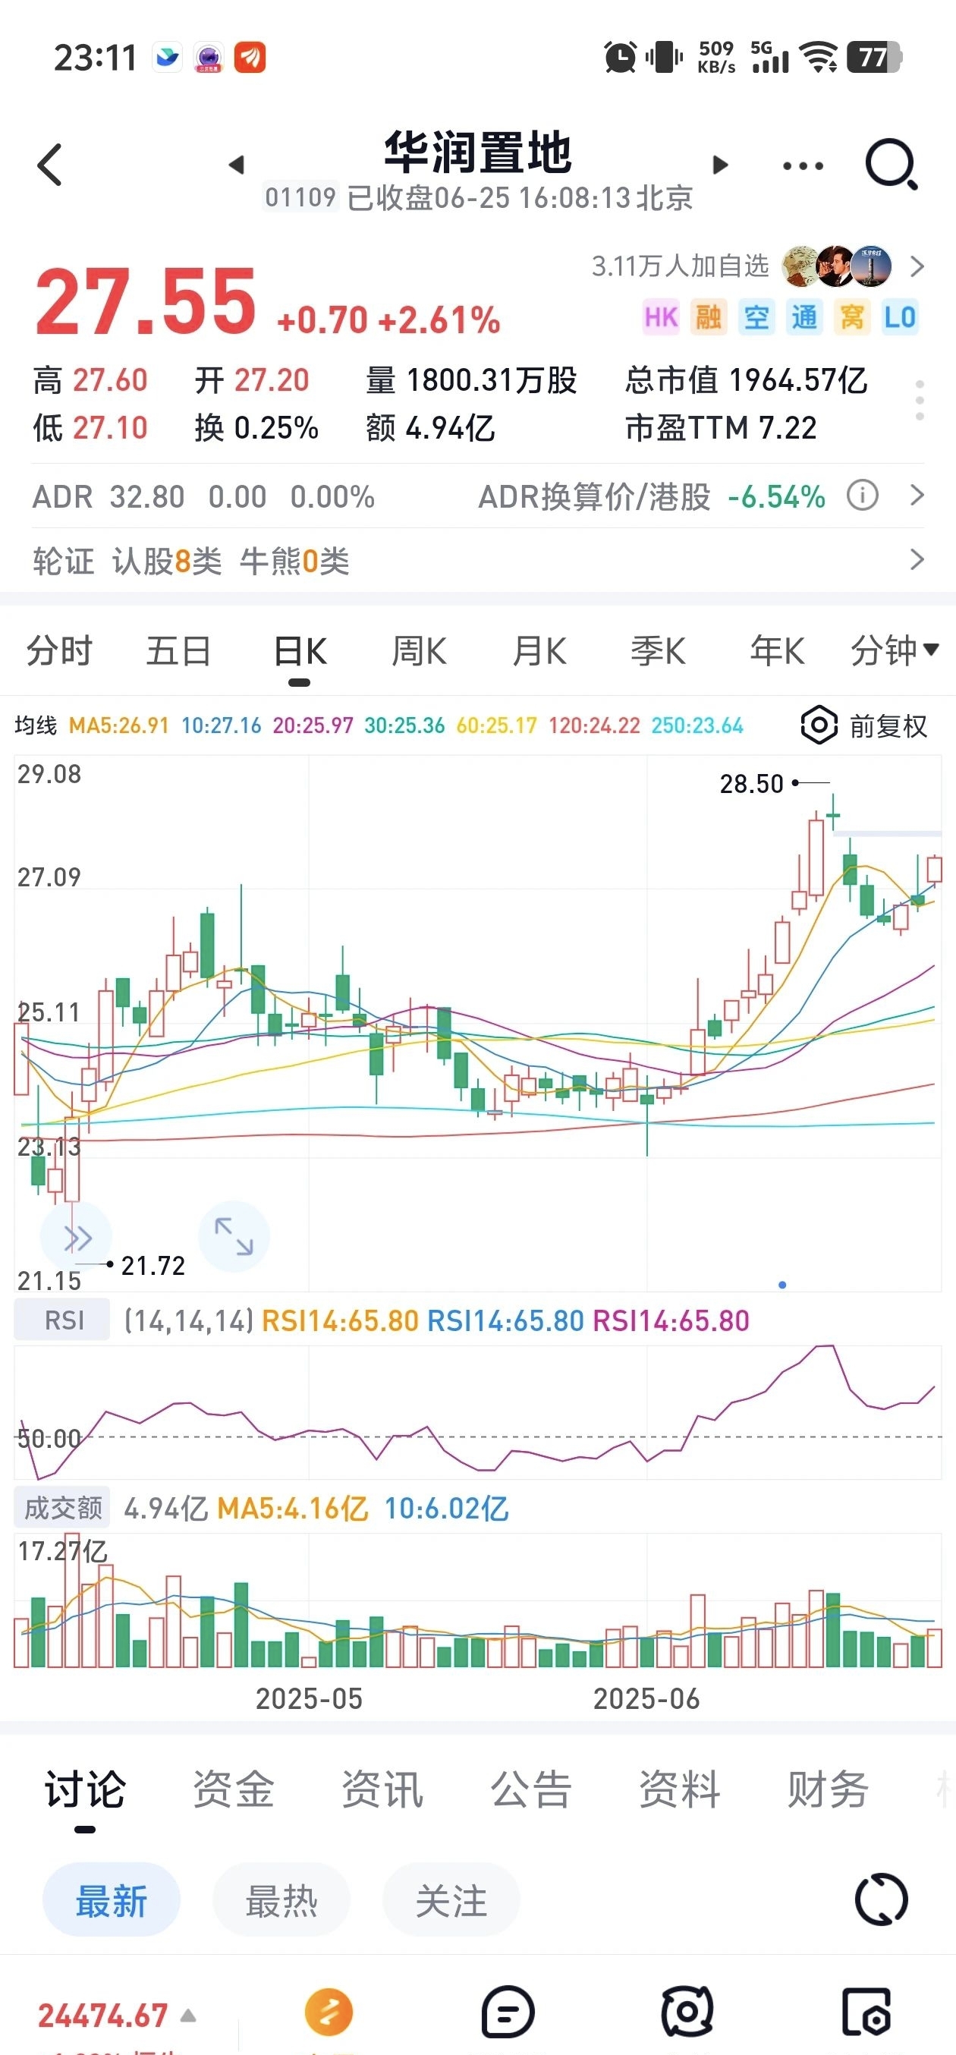
Task: Open the 分钟 minute-interval dropdown
Action: pyautogui.click(x=895, y=650)
